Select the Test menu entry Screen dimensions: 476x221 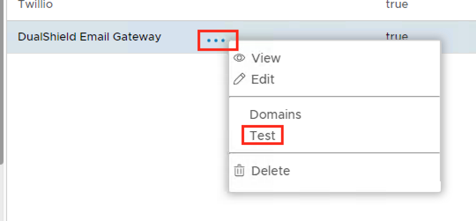(263, 136)
